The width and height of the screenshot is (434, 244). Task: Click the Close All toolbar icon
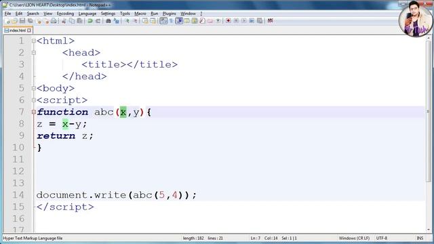(46, 21)
